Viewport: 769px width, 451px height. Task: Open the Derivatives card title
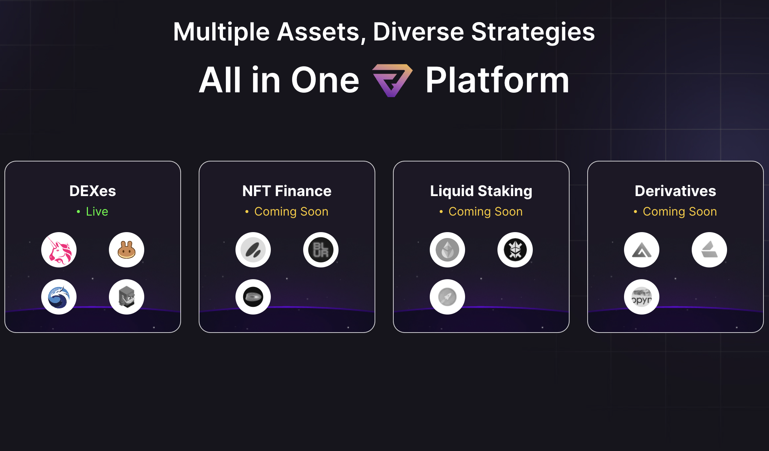(676, 191)
